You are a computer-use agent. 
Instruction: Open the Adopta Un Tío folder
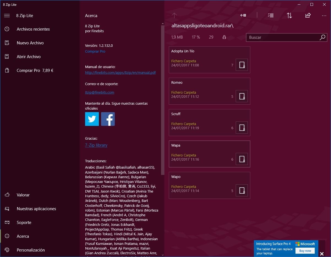point(209,60)
